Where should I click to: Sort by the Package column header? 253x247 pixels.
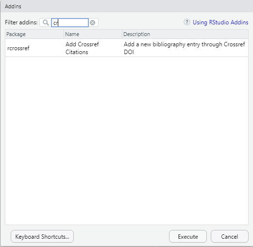coord(34,34)
